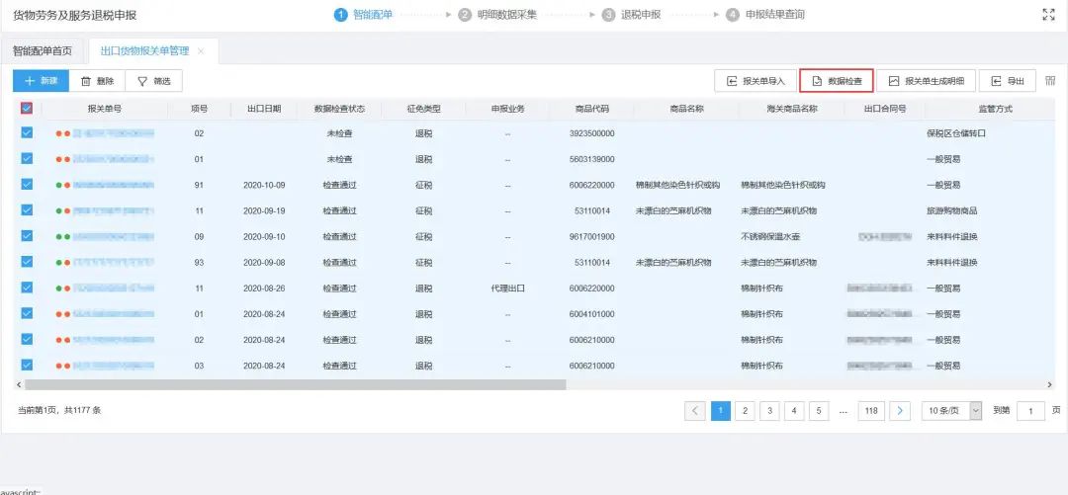Go to page 3

click(769, 411)
